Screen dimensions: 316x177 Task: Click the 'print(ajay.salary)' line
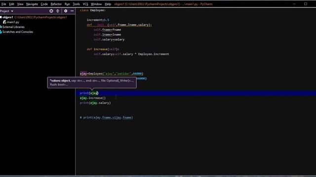tap(95, 103)
